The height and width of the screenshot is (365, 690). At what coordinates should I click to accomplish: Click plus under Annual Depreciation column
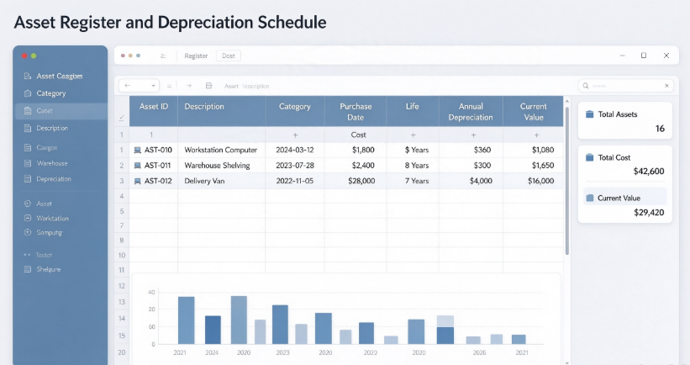(473, 135)
